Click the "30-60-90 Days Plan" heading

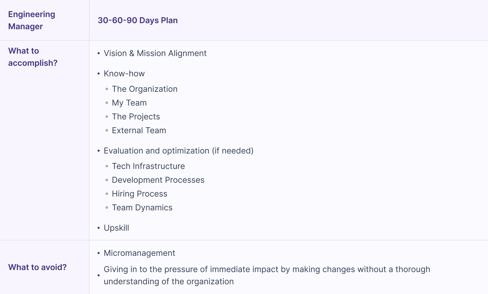[x=138, y=20]
